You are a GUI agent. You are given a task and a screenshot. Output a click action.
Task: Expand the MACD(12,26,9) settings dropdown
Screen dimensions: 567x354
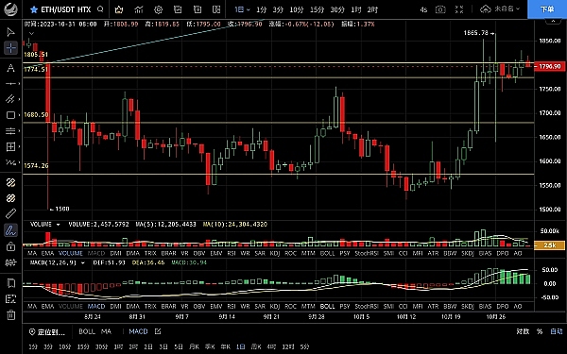83,262
